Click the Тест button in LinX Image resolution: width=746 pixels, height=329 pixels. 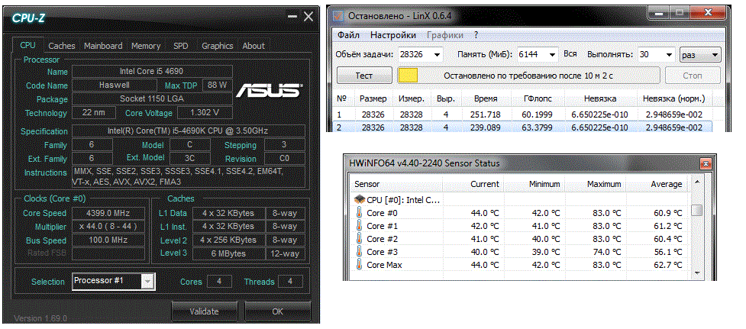(x=364, y=76)
